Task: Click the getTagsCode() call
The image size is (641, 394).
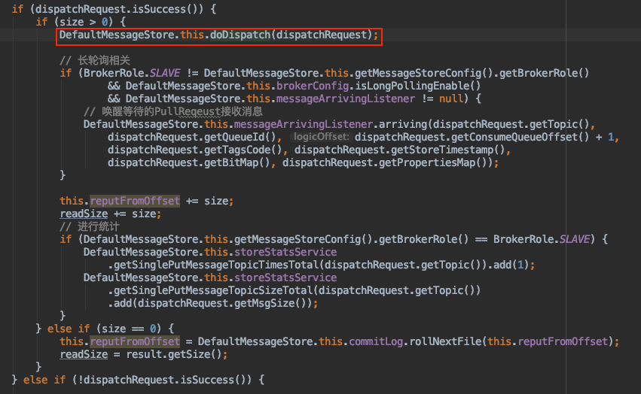Action: pyautogui.click(x=243, y=150)
